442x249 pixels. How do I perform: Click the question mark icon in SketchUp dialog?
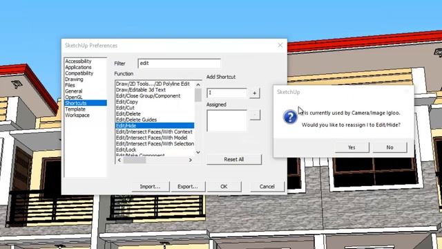click(x=290, y=117)
